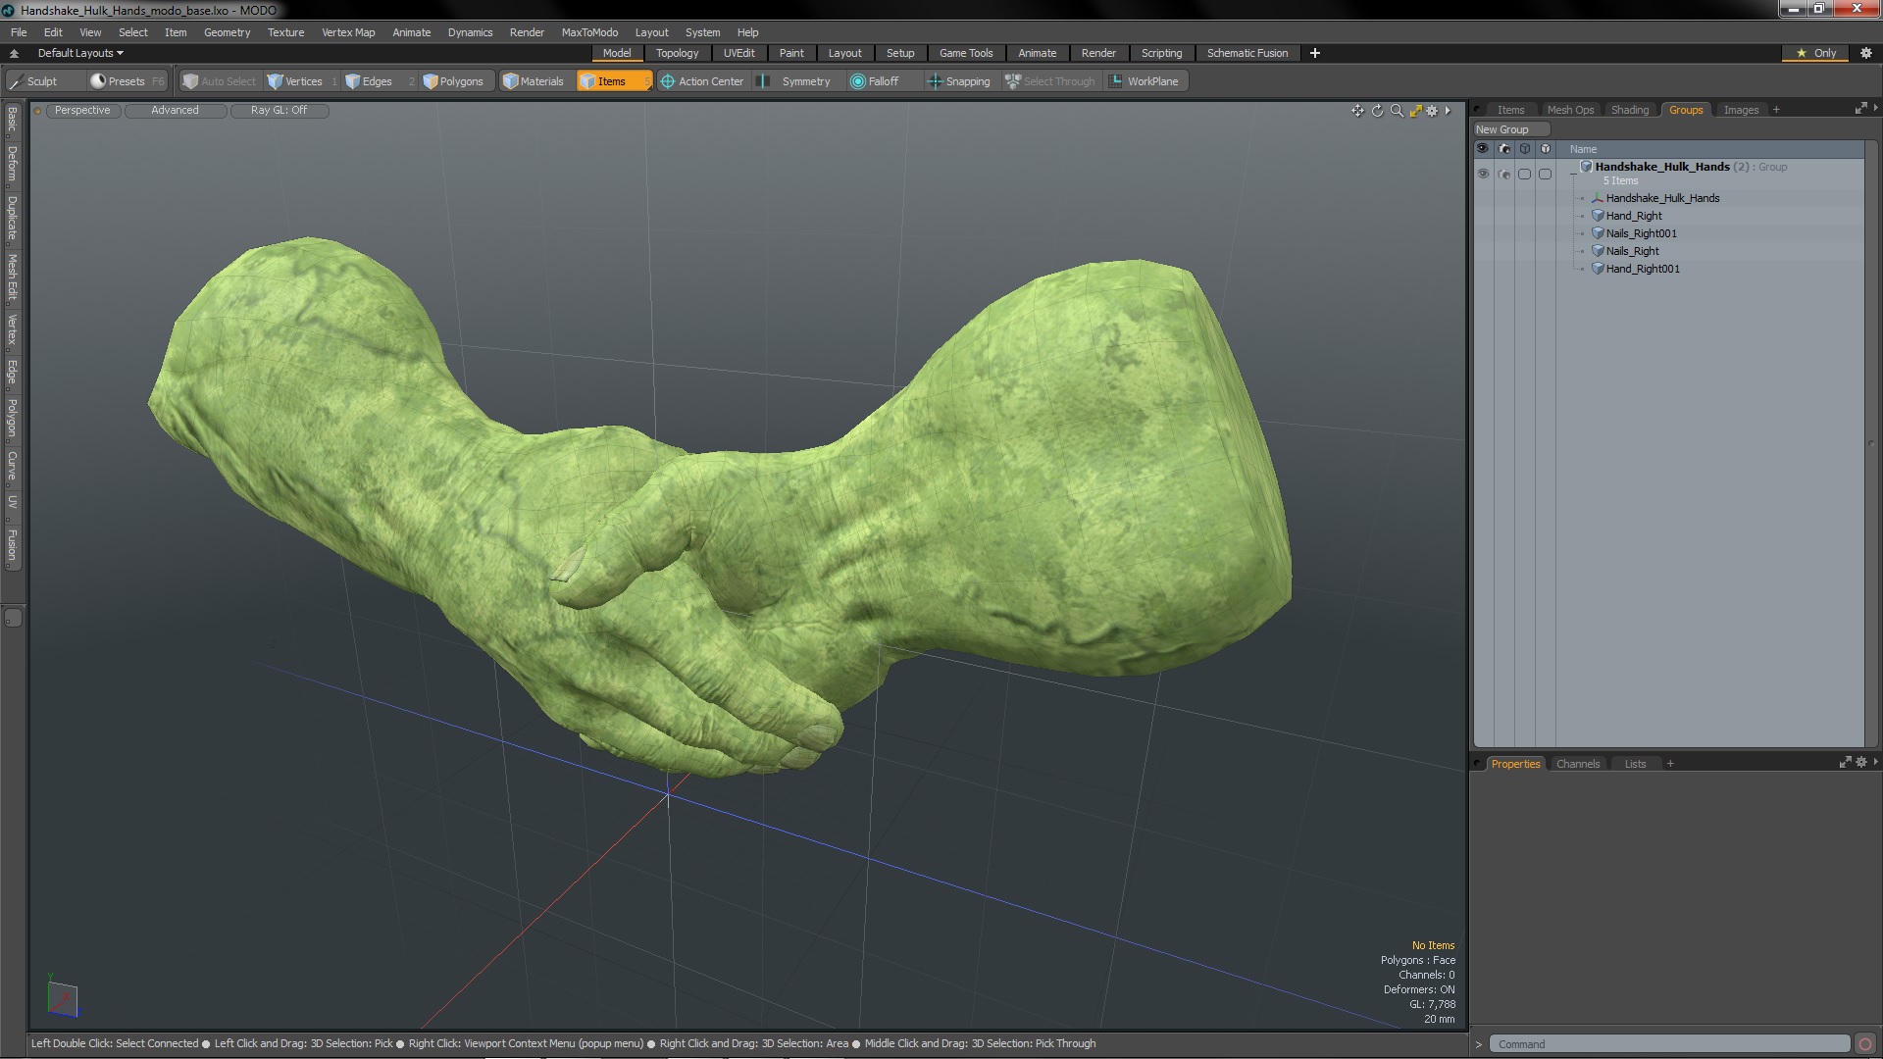Viewport: 1883px width, 1059px height.
Task: Click the render camera column header icon
Action: click(x=1504, y=149)
